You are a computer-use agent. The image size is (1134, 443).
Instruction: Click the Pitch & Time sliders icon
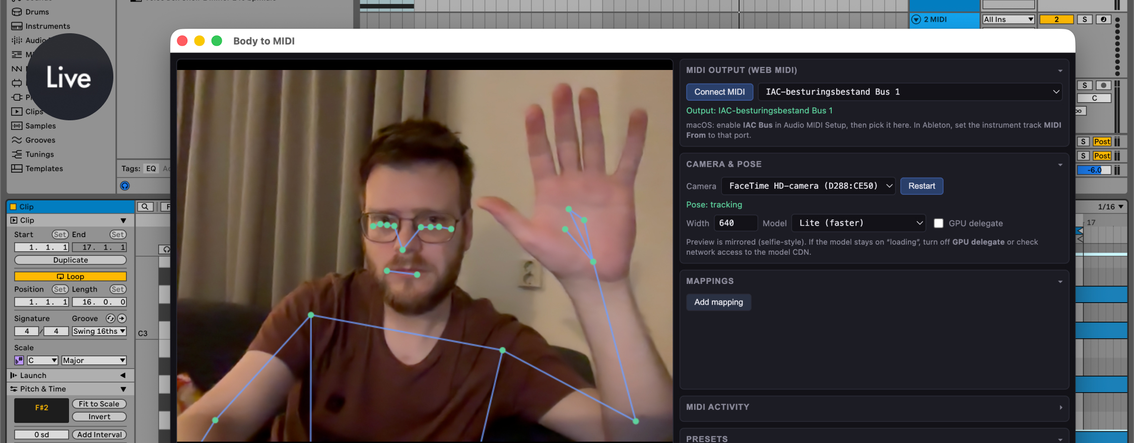point(14,389)
